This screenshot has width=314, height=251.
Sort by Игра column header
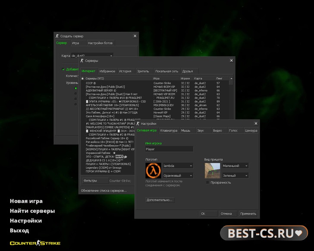[x=166, y=78]
